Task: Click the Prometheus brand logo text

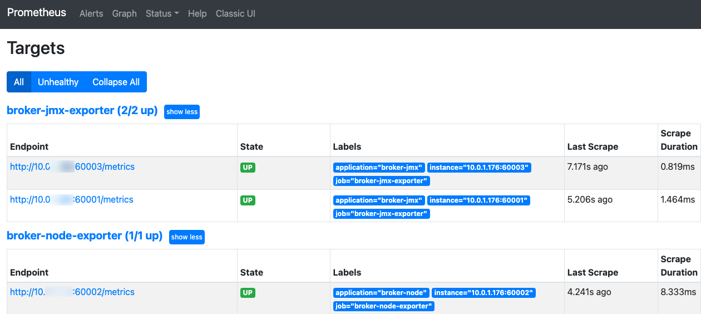Action: (37, 13)
